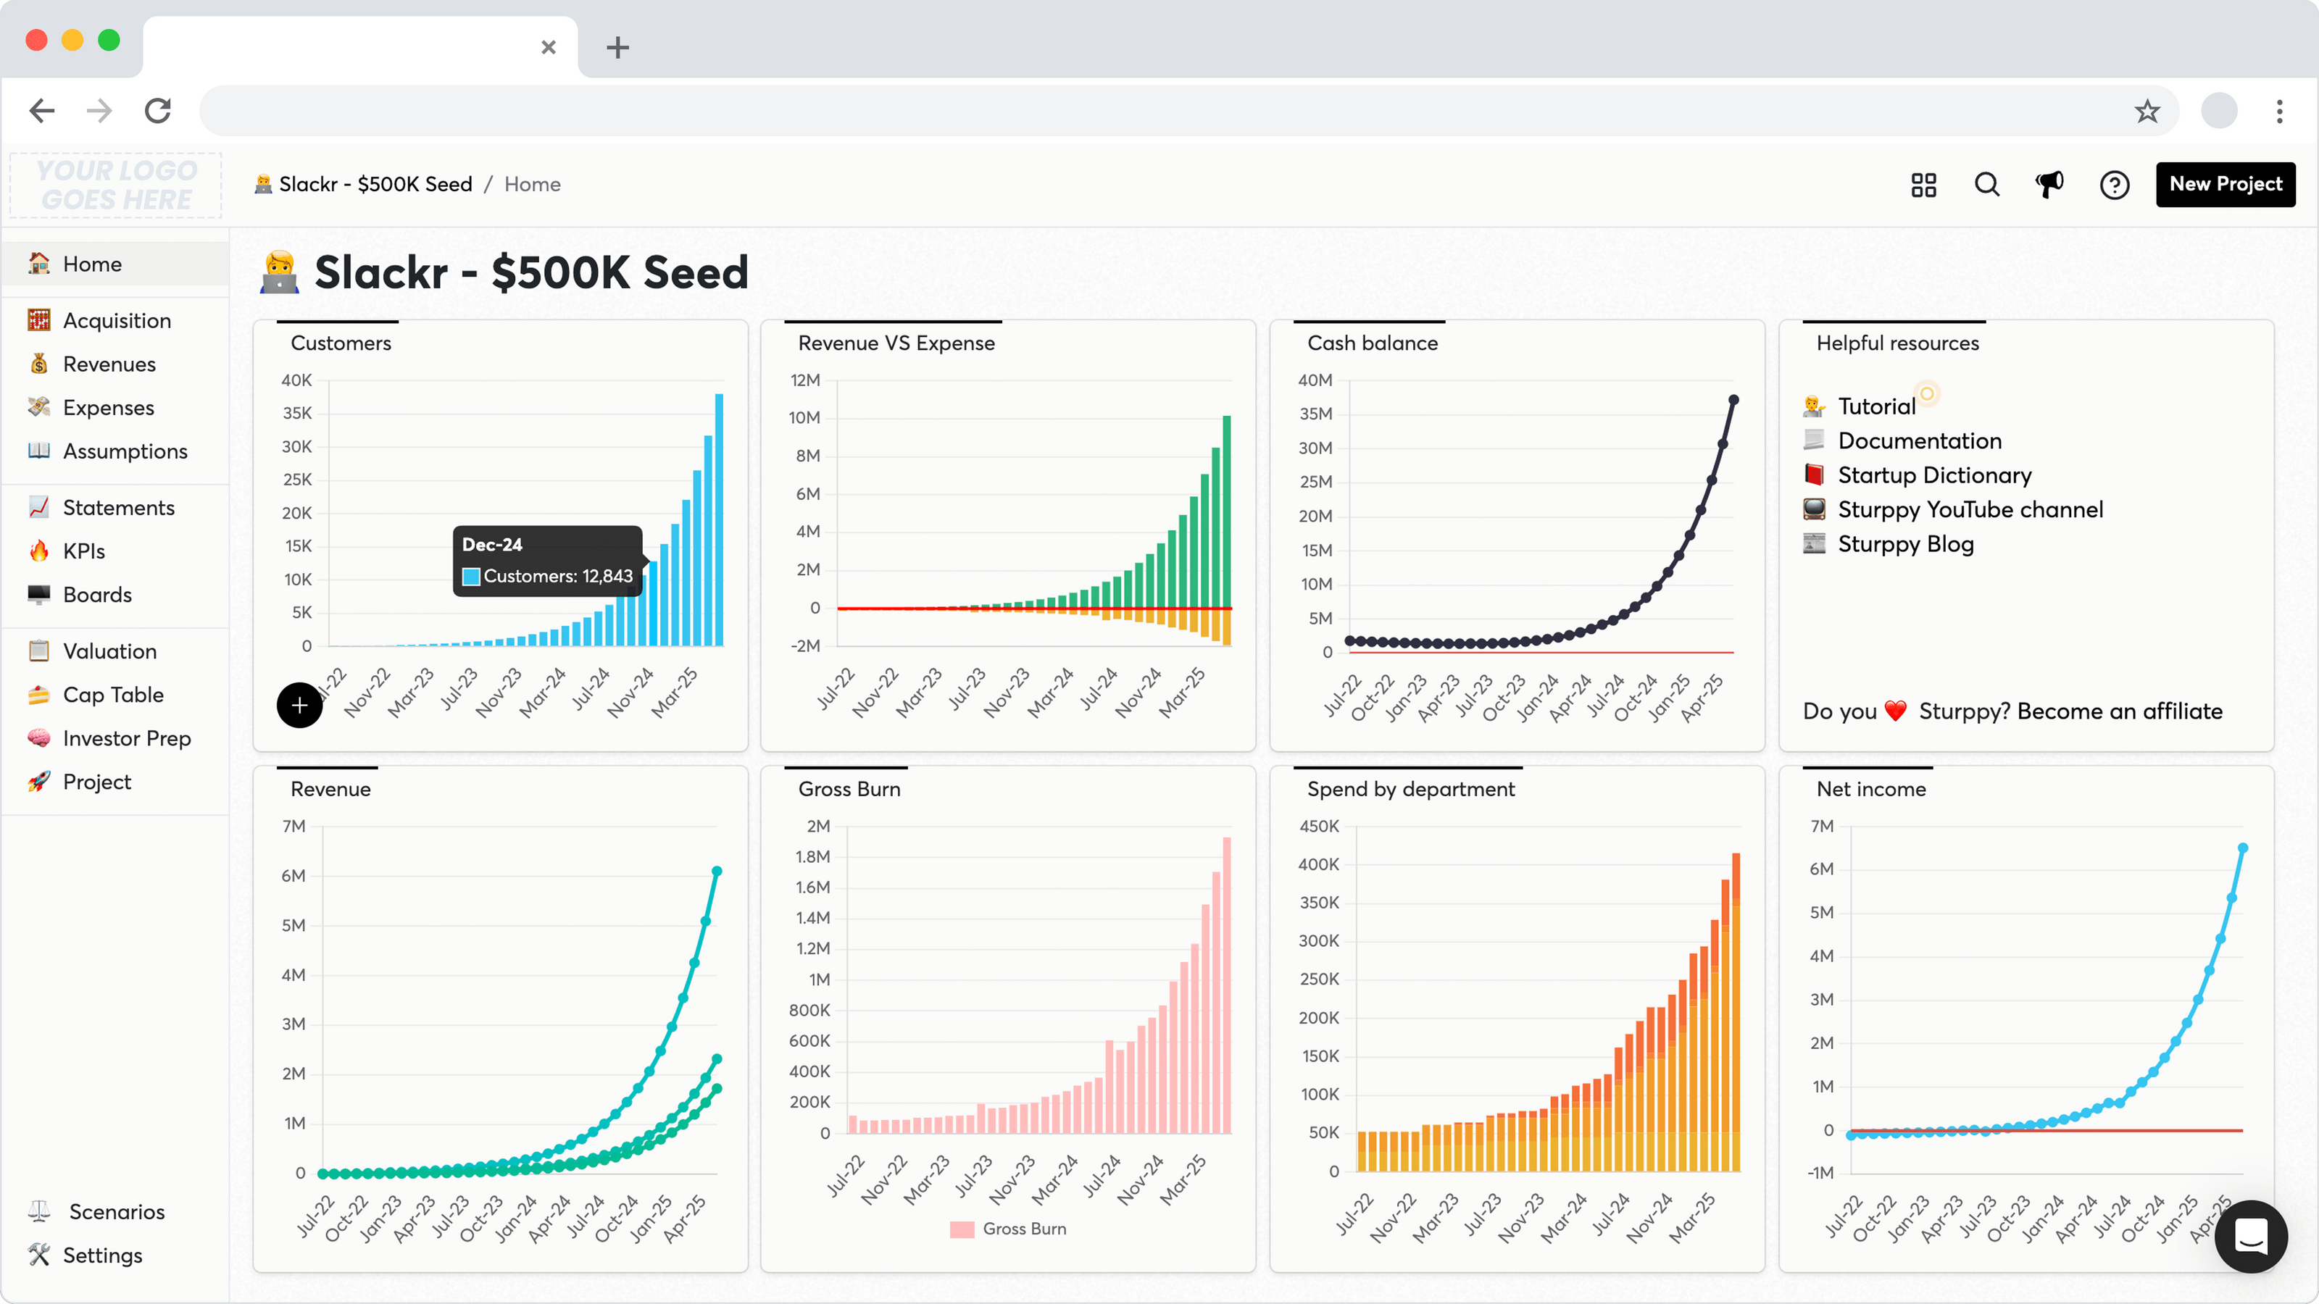Select the Revenues money bag item

pos(109,364)
